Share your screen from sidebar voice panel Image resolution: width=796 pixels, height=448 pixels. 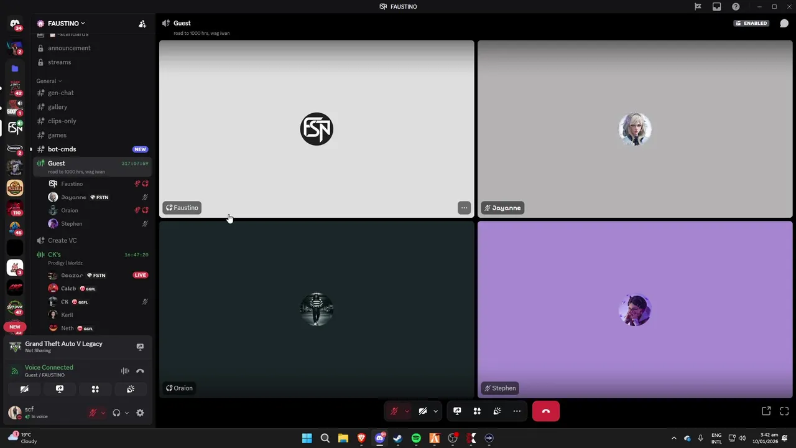[x=60, y=389]
